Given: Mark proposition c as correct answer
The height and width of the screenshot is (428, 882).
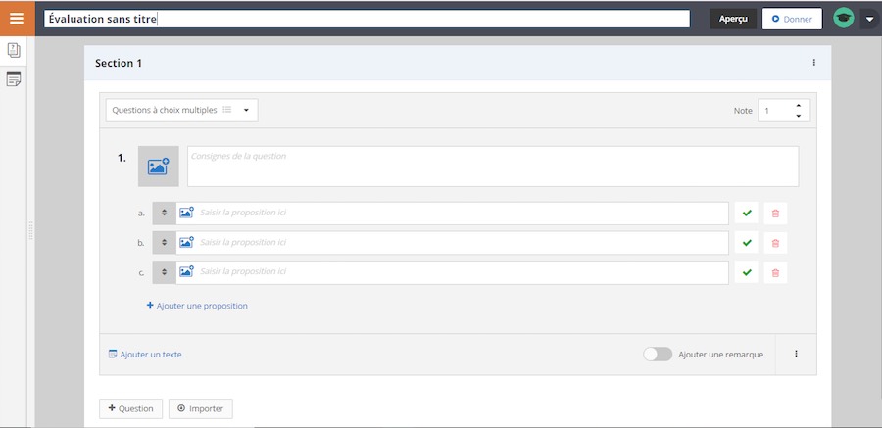Looking at the screenshot, I should click(x=746, y=271).
